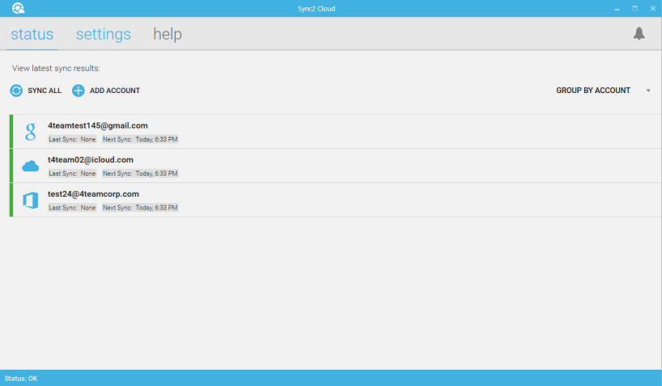The image size is (662, 386).
Task: Switch to the status tab
Action: point(32,34)
